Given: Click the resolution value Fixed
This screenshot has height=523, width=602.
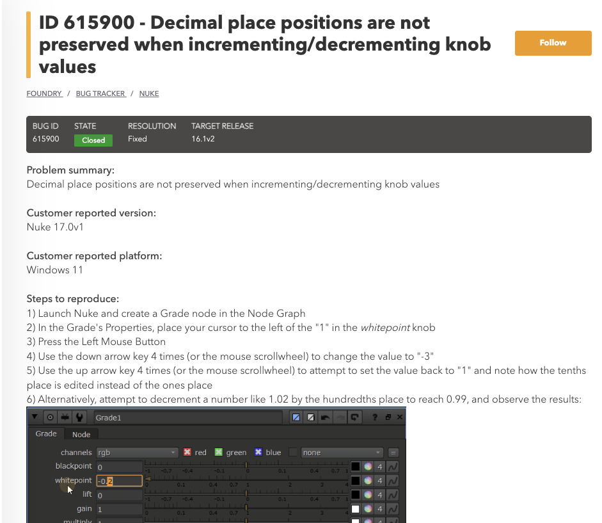Looking at the screenshot, I should tap(138, 139).
